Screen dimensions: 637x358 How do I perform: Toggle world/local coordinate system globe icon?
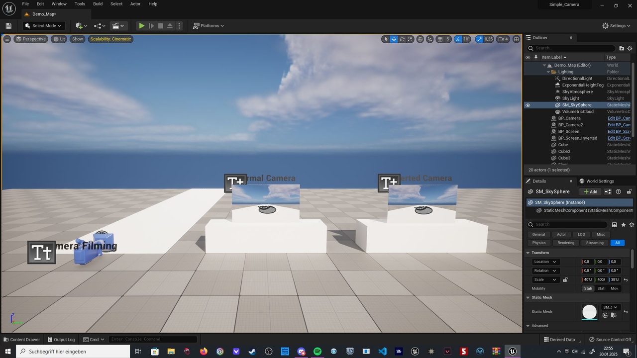click(420, 39)
